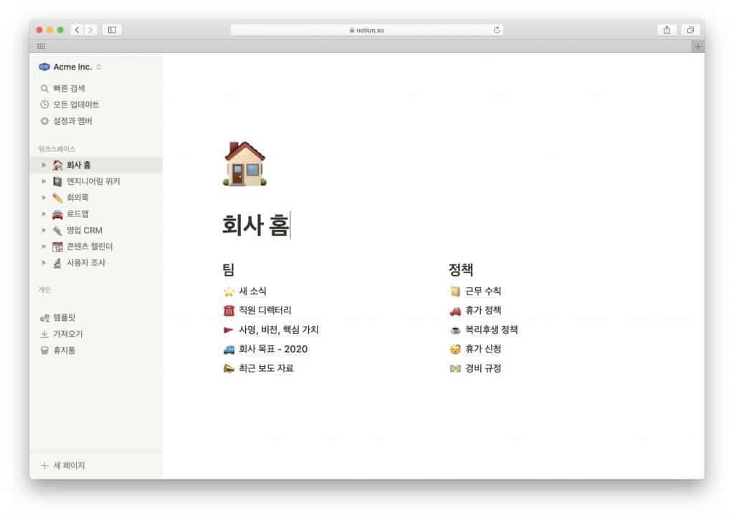The image size is (734, 518).
Task: Open 템플릿 templates
Action: pyautogui.click(x=64, y=317)
